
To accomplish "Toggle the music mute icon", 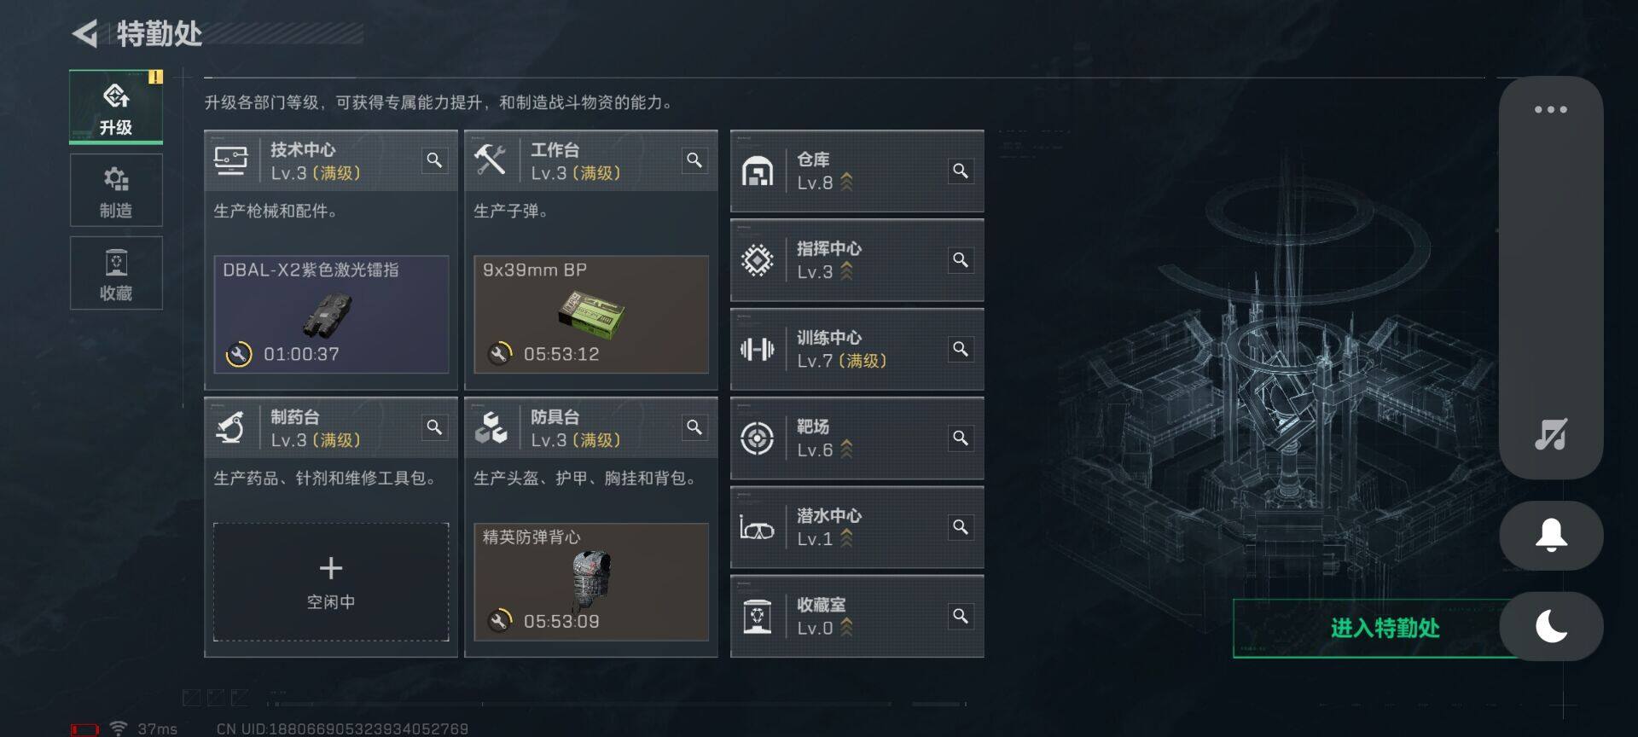I will pos(1551,434).
